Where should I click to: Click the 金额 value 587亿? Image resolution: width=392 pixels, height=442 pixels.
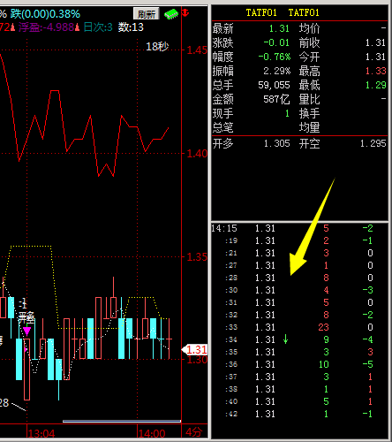[276, 99]
